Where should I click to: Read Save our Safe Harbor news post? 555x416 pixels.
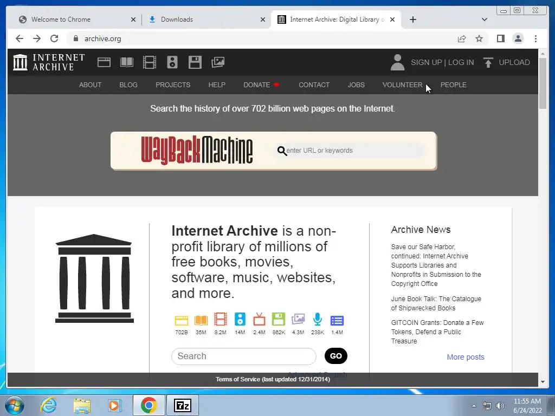(x=436, y=265)
